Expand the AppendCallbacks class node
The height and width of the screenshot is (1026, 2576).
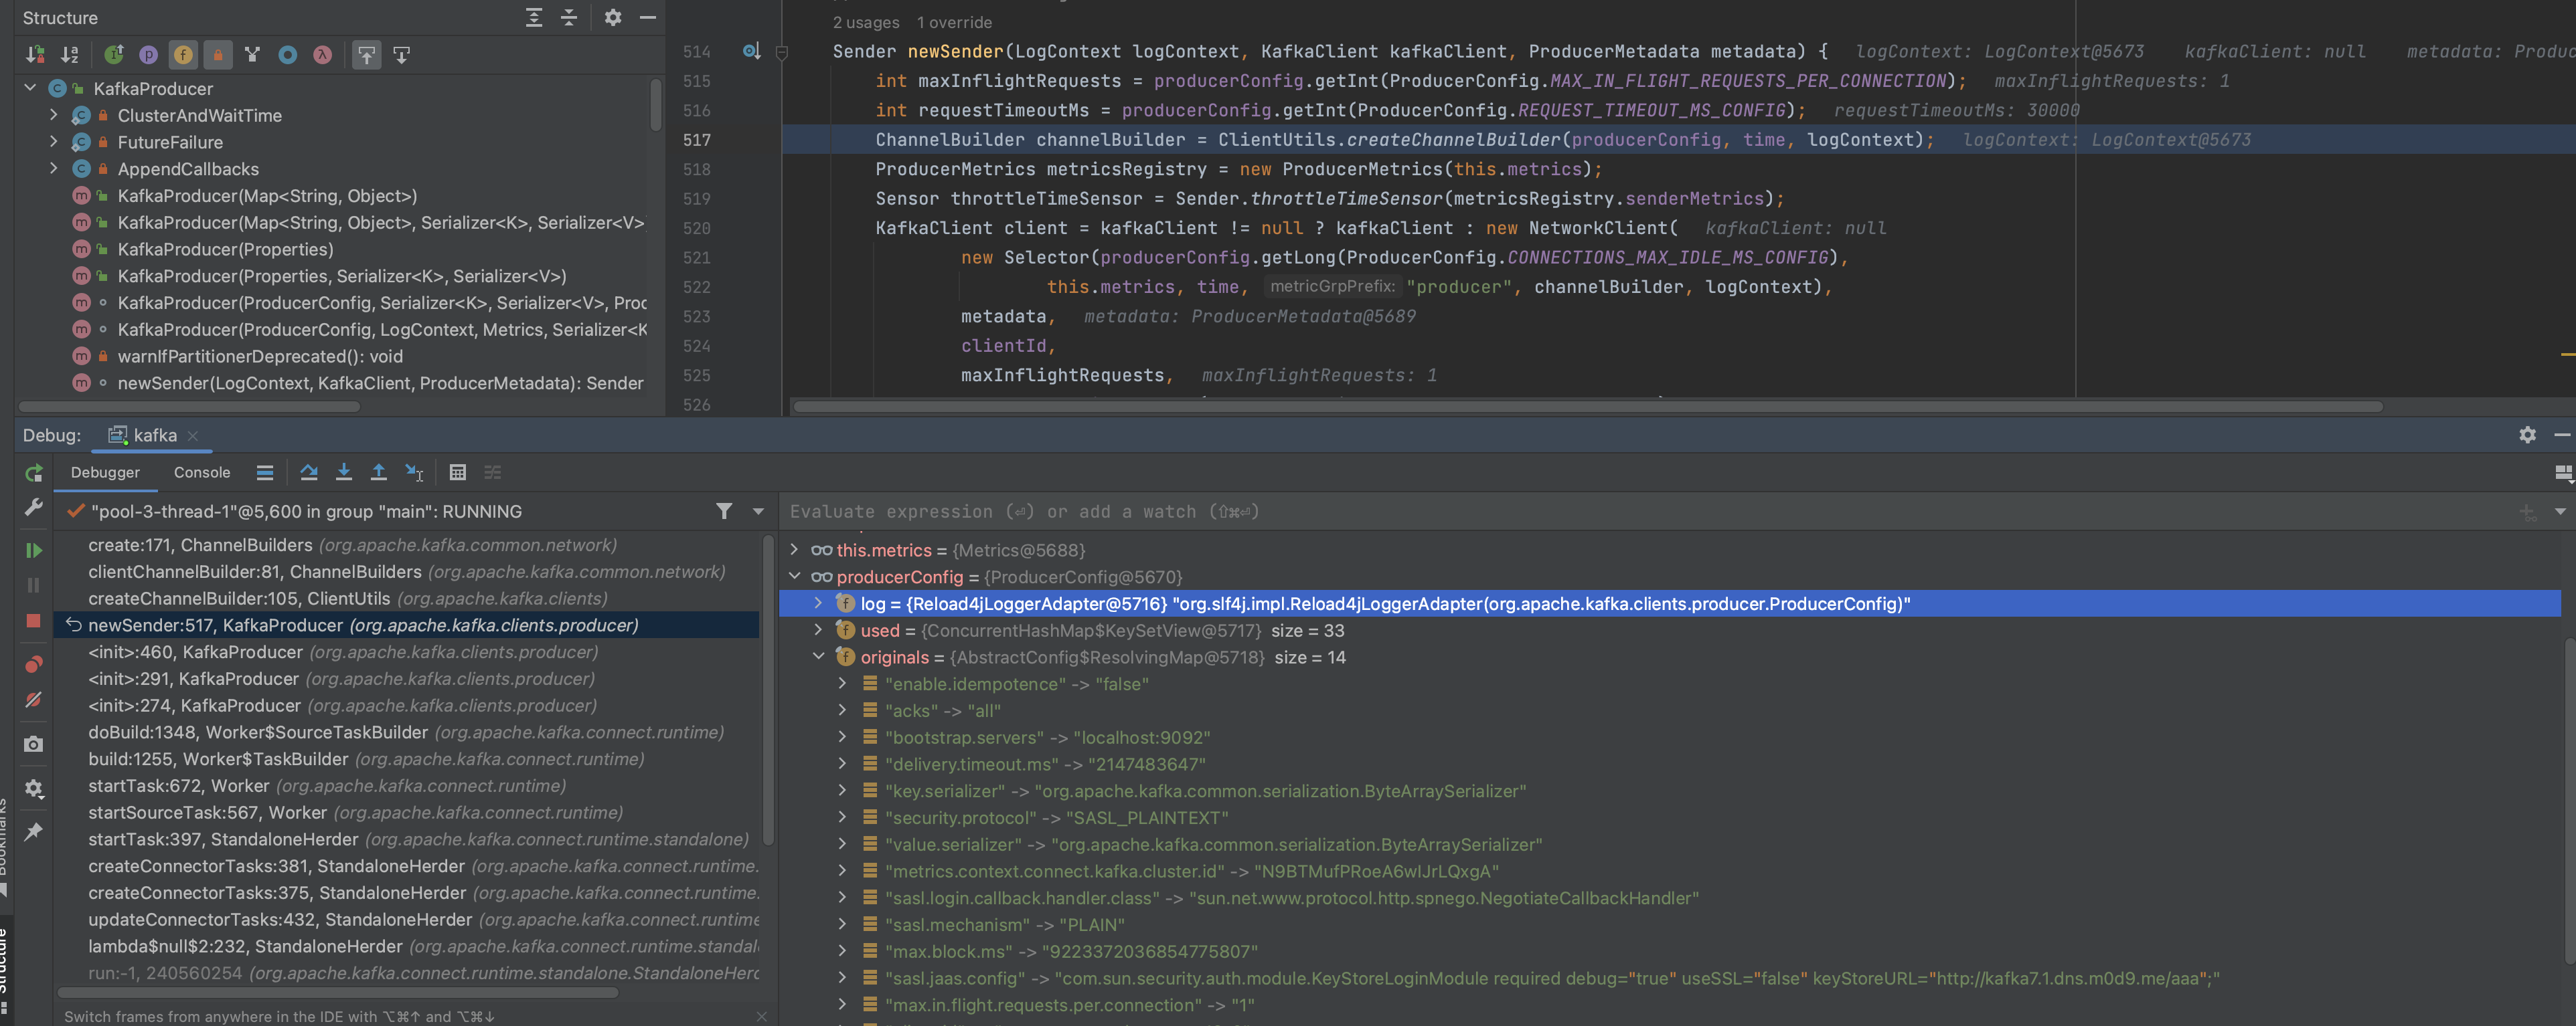54,169
